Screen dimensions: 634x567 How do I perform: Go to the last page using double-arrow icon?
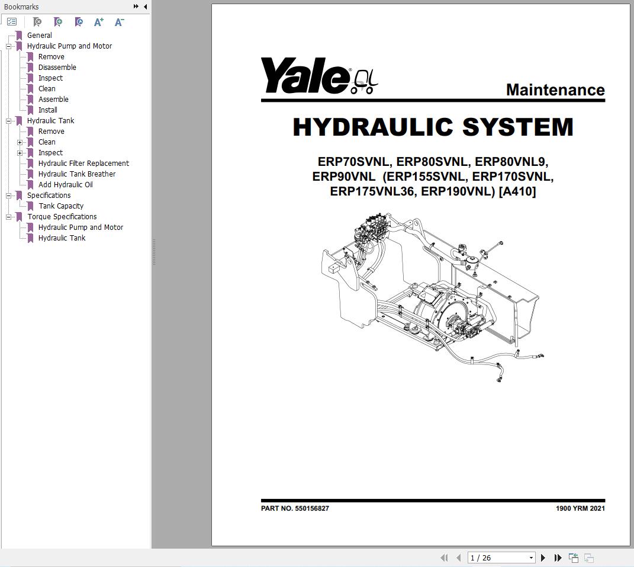558,558
